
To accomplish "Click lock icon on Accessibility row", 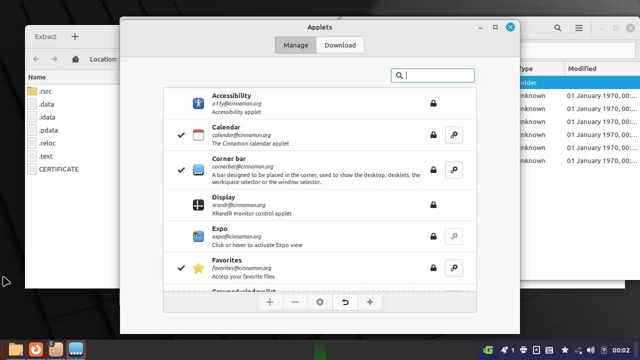I will [433, 103].
